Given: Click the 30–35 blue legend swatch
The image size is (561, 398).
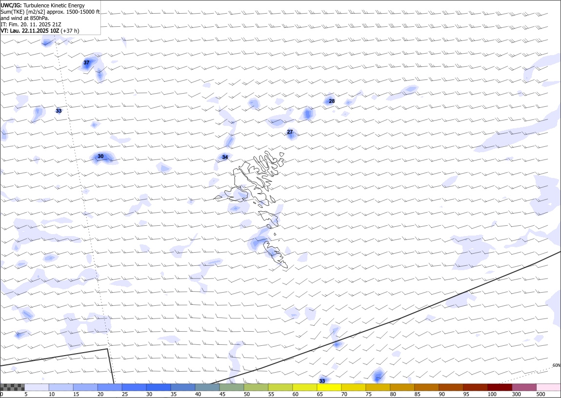Looking at the screenshot, I should [x=159, y=387].
